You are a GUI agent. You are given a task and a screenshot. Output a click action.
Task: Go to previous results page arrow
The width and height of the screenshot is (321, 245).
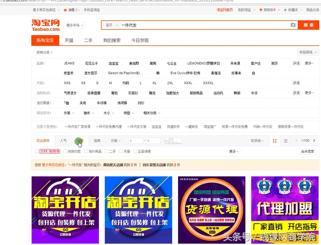pyautogui.click(x=296, y=140)
